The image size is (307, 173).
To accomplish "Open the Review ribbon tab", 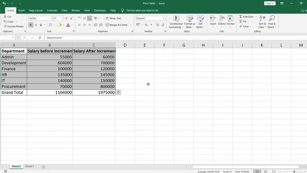I will tap(76, 11).
